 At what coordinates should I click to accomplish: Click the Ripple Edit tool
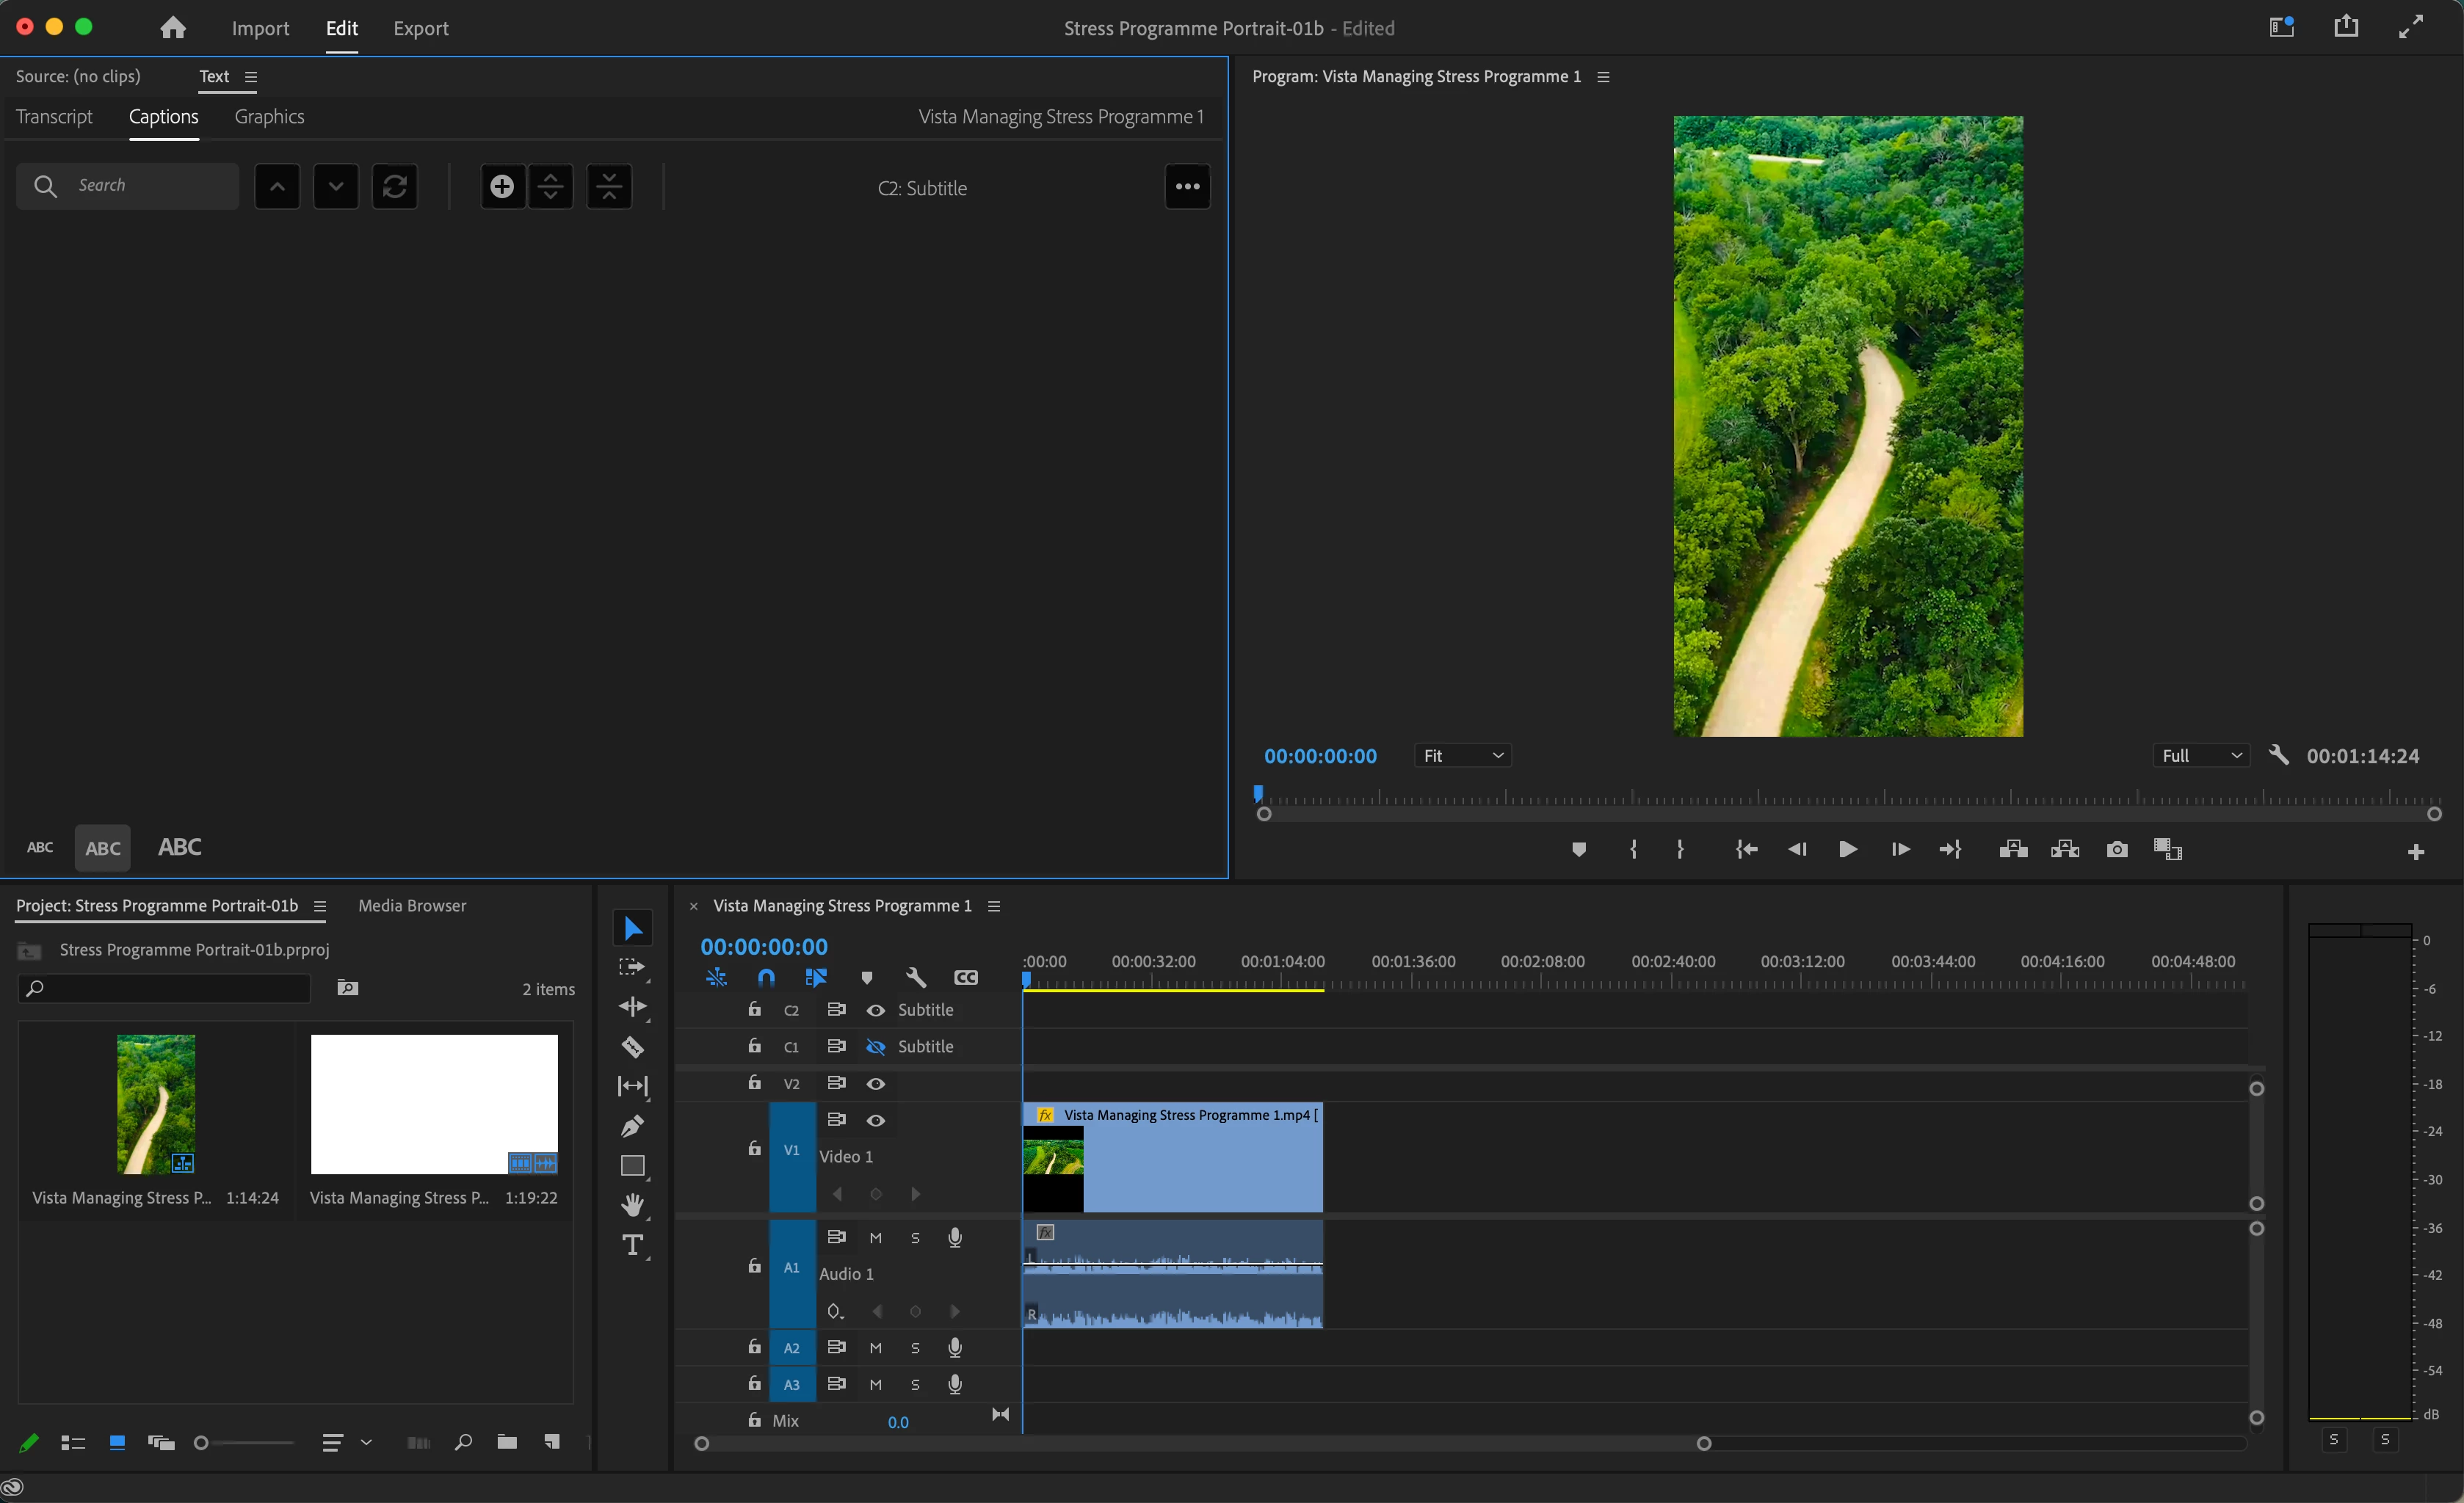(632, 1006)
